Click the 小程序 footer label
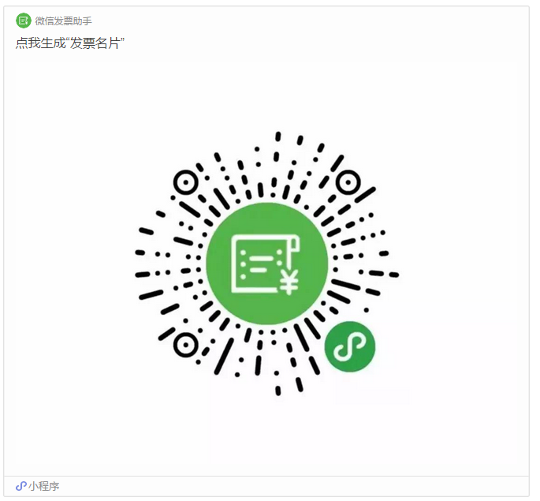540x501 pixels. pos(43,486)
